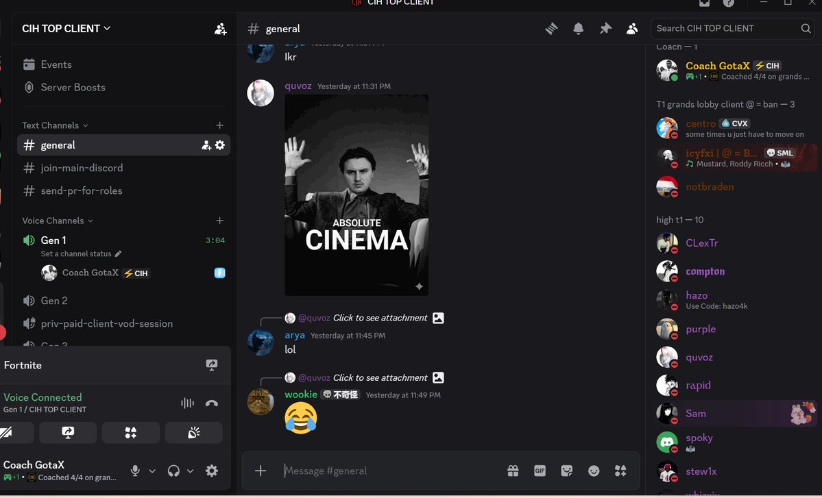Deafen with headphones icon
This screenshot has width=822, height=498.
coord(173,471)
